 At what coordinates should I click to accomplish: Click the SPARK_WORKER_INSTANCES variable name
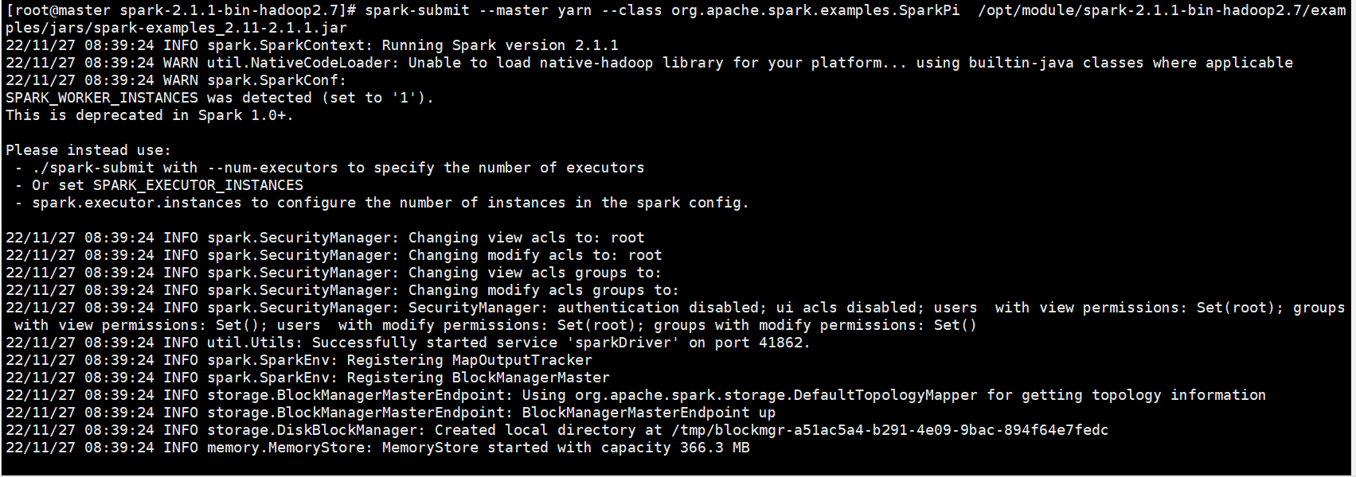click(x=102, y=98)
